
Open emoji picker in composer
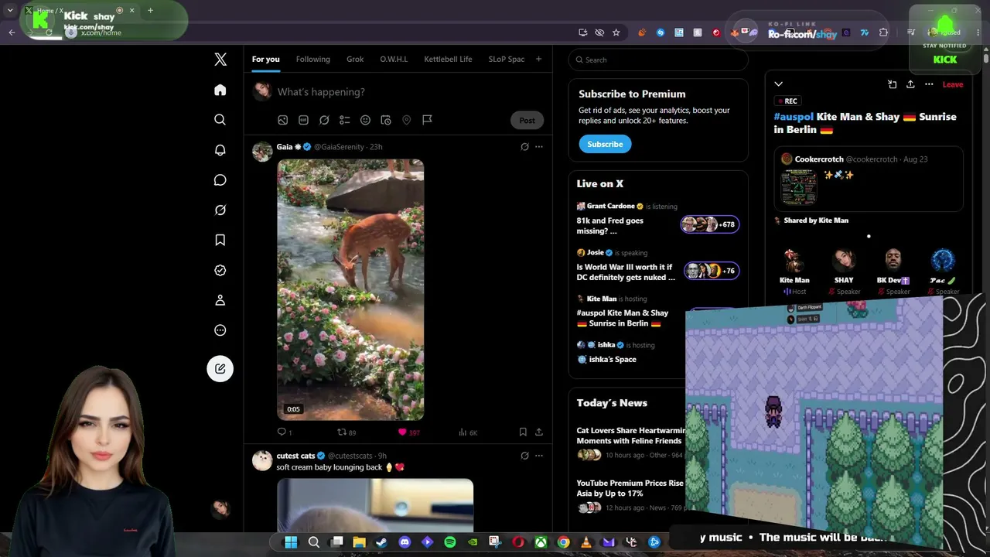click(365, 120)
